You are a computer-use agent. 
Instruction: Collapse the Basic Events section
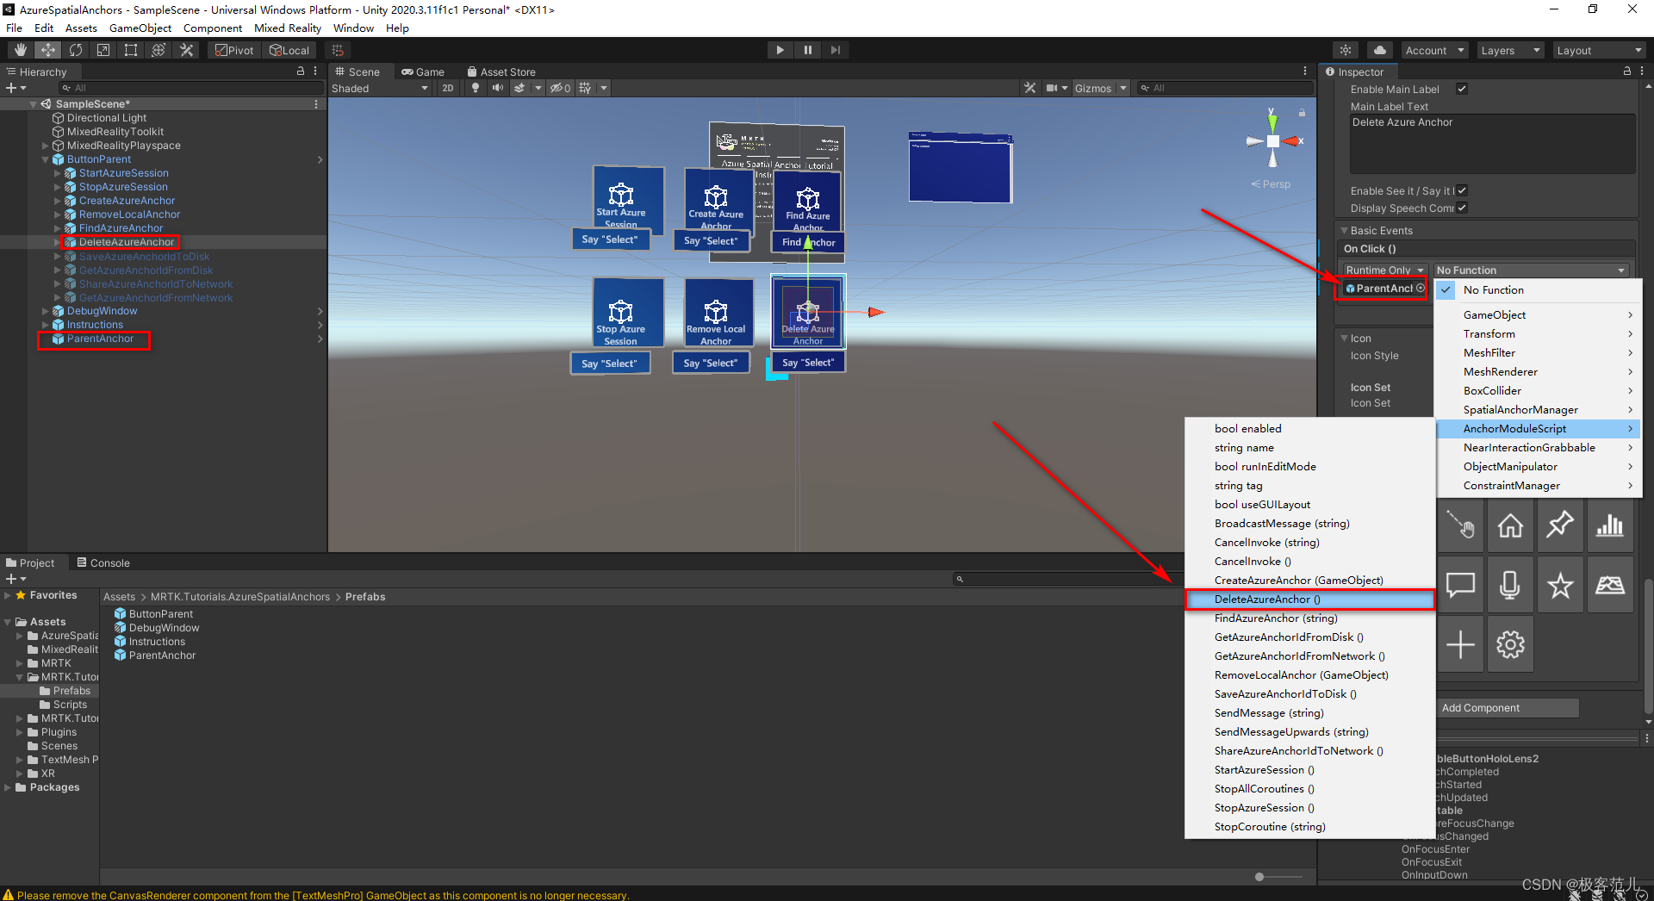[1343, 231]
